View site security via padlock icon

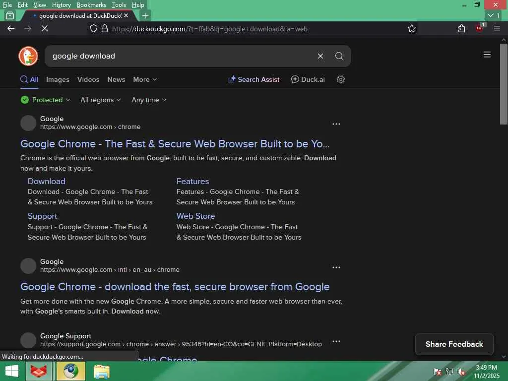(104, 28)
